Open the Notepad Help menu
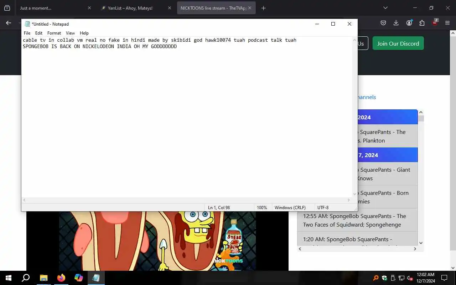456x285 pixels. click(84, 33)
